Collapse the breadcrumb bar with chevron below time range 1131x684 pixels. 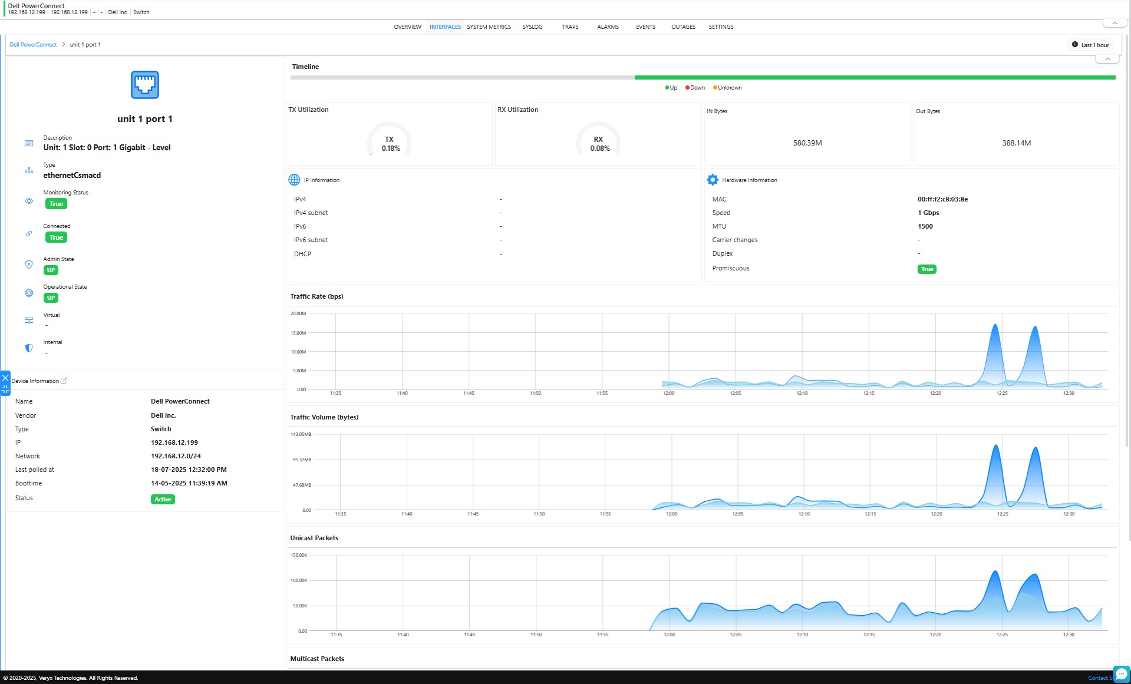point(1107,59)
